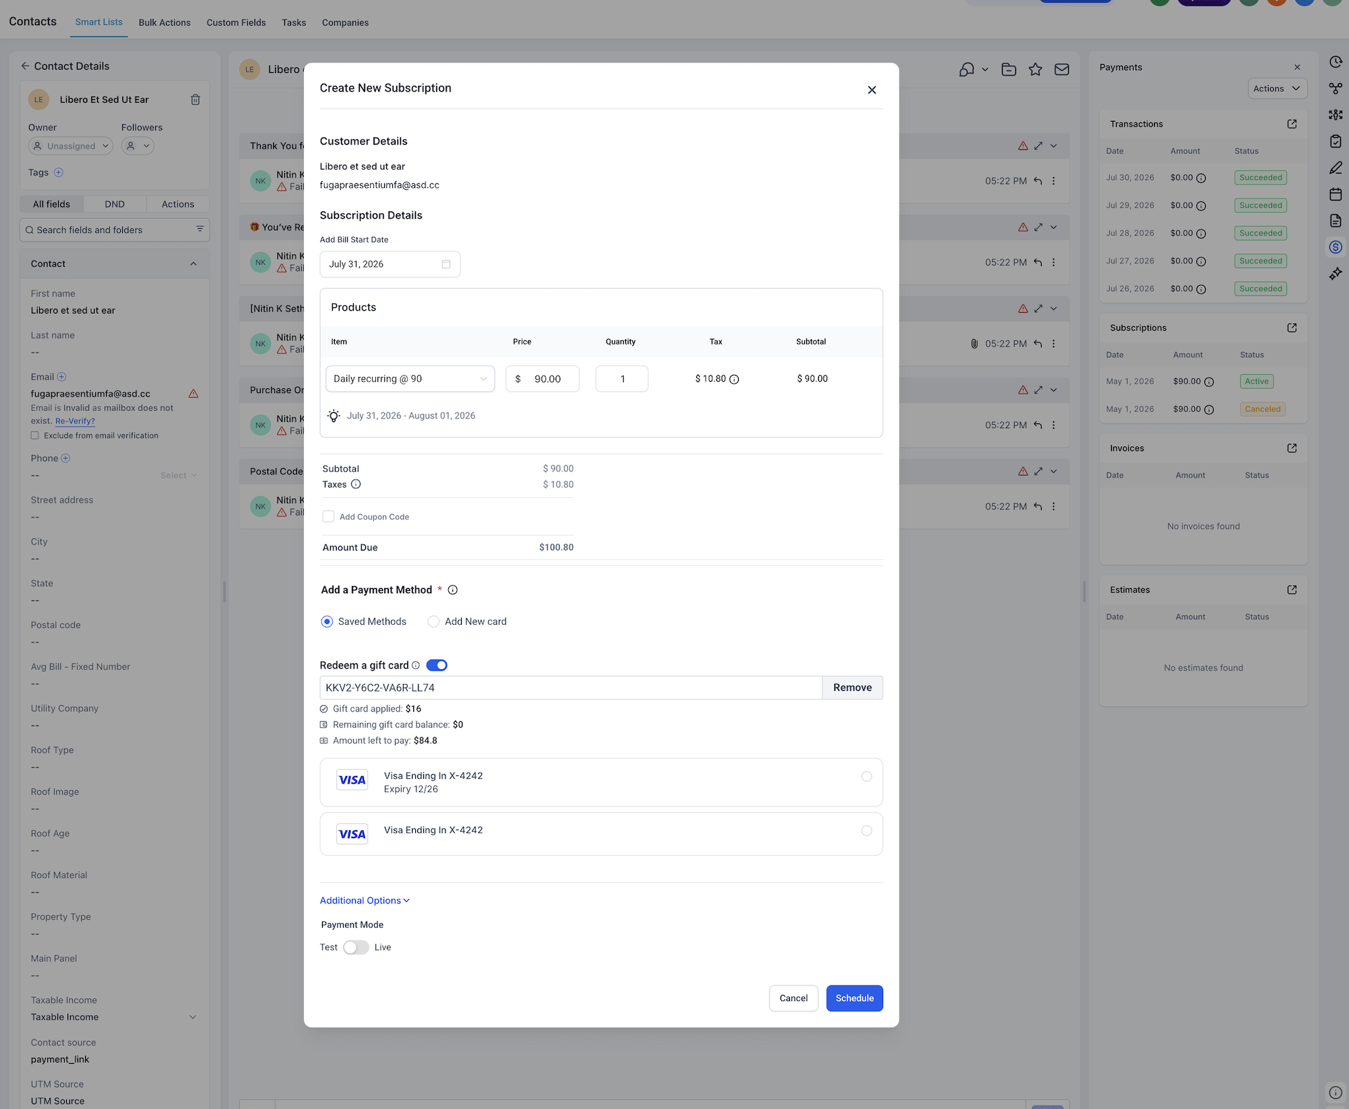
Task: Click the email invalid warning triangle
Action: [x=193, y=394]
